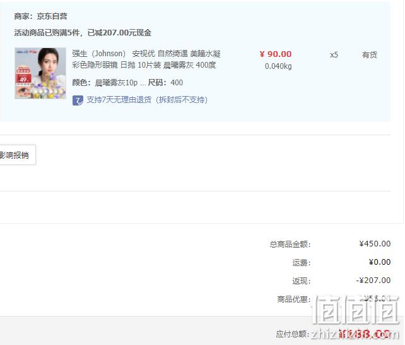Select the 尺码 400 attribute text
405x345 pixels.
(x=165, y=83)
